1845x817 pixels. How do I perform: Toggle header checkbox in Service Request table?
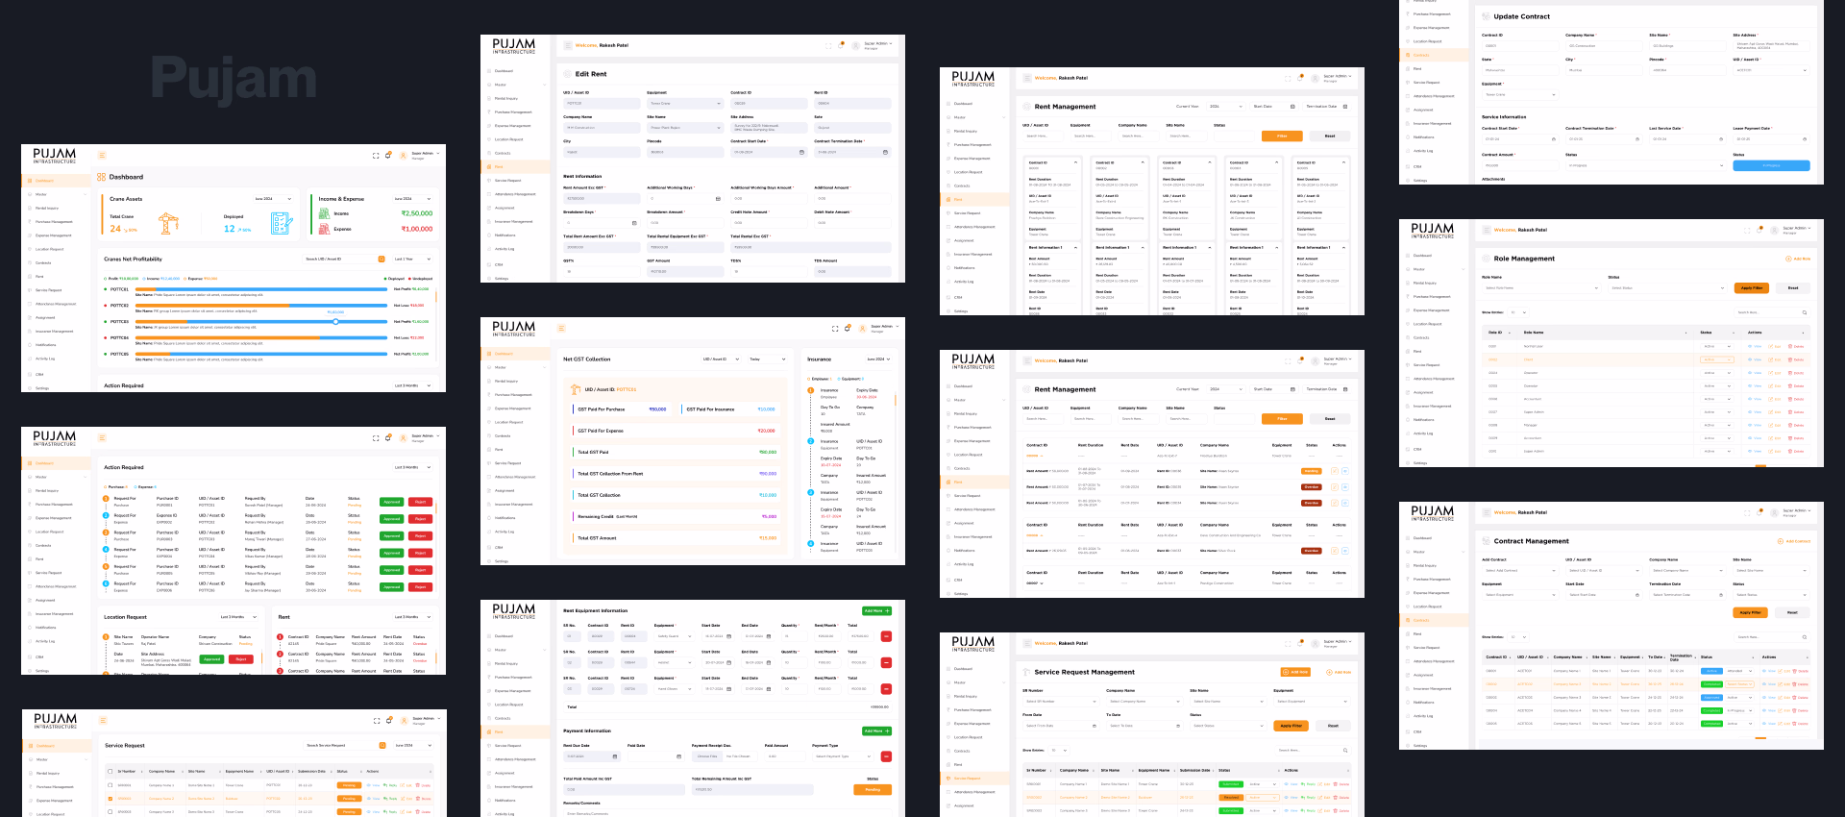coord(111,771)
